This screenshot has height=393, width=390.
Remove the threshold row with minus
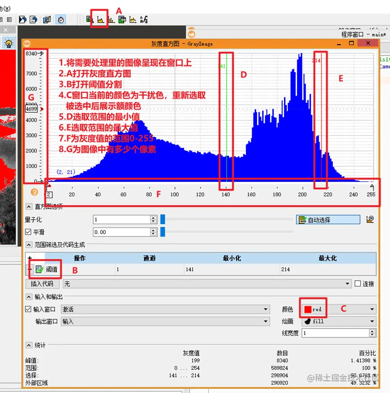coord(30,269)
